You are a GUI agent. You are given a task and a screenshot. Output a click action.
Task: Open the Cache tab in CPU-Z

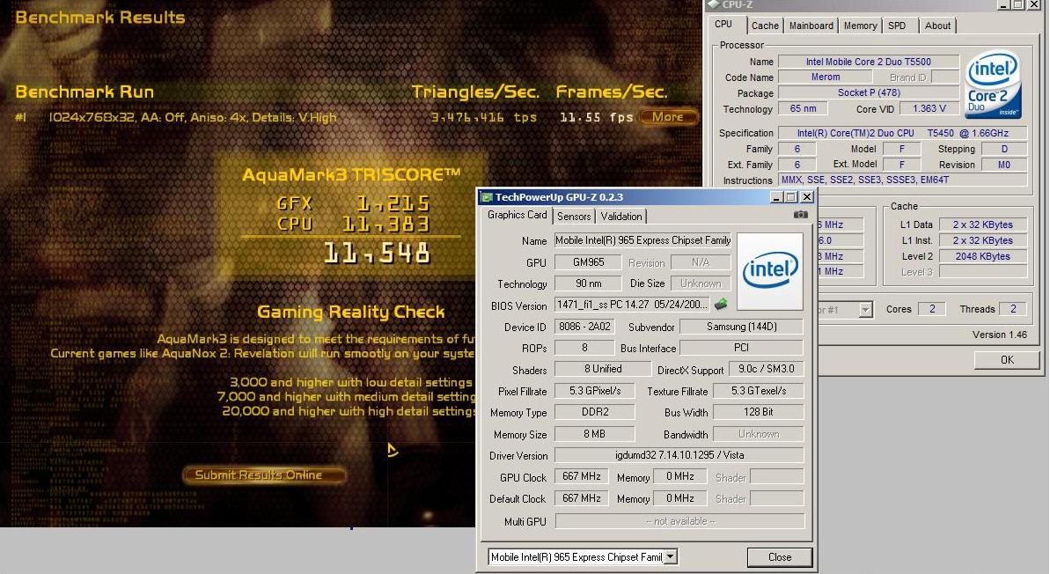point(765,26)
